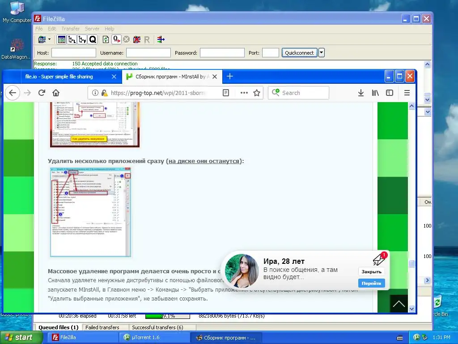This screenshot has height=344, width=458.
Task: Toggle transfer queue view in FileZilla toolbar
Action: pyautogui.click(x=93, y=39)
